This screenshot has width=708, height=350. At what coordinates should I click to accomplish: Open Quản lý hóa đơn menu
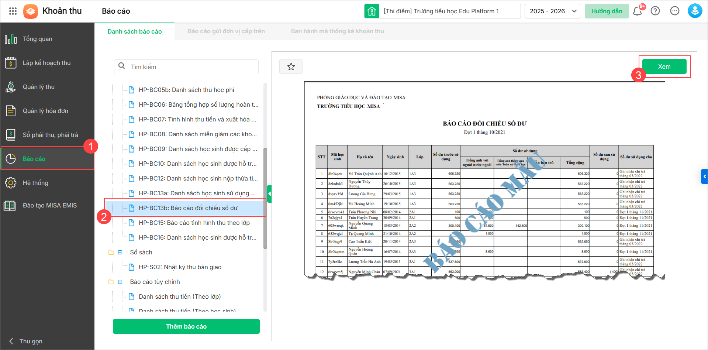pos(47,111)
